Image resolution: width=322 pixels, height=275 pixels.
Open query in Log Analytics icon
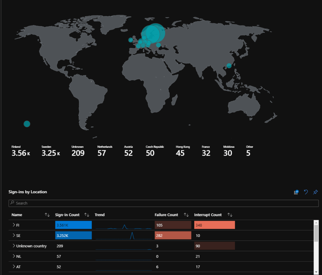[x=296, y=192]
